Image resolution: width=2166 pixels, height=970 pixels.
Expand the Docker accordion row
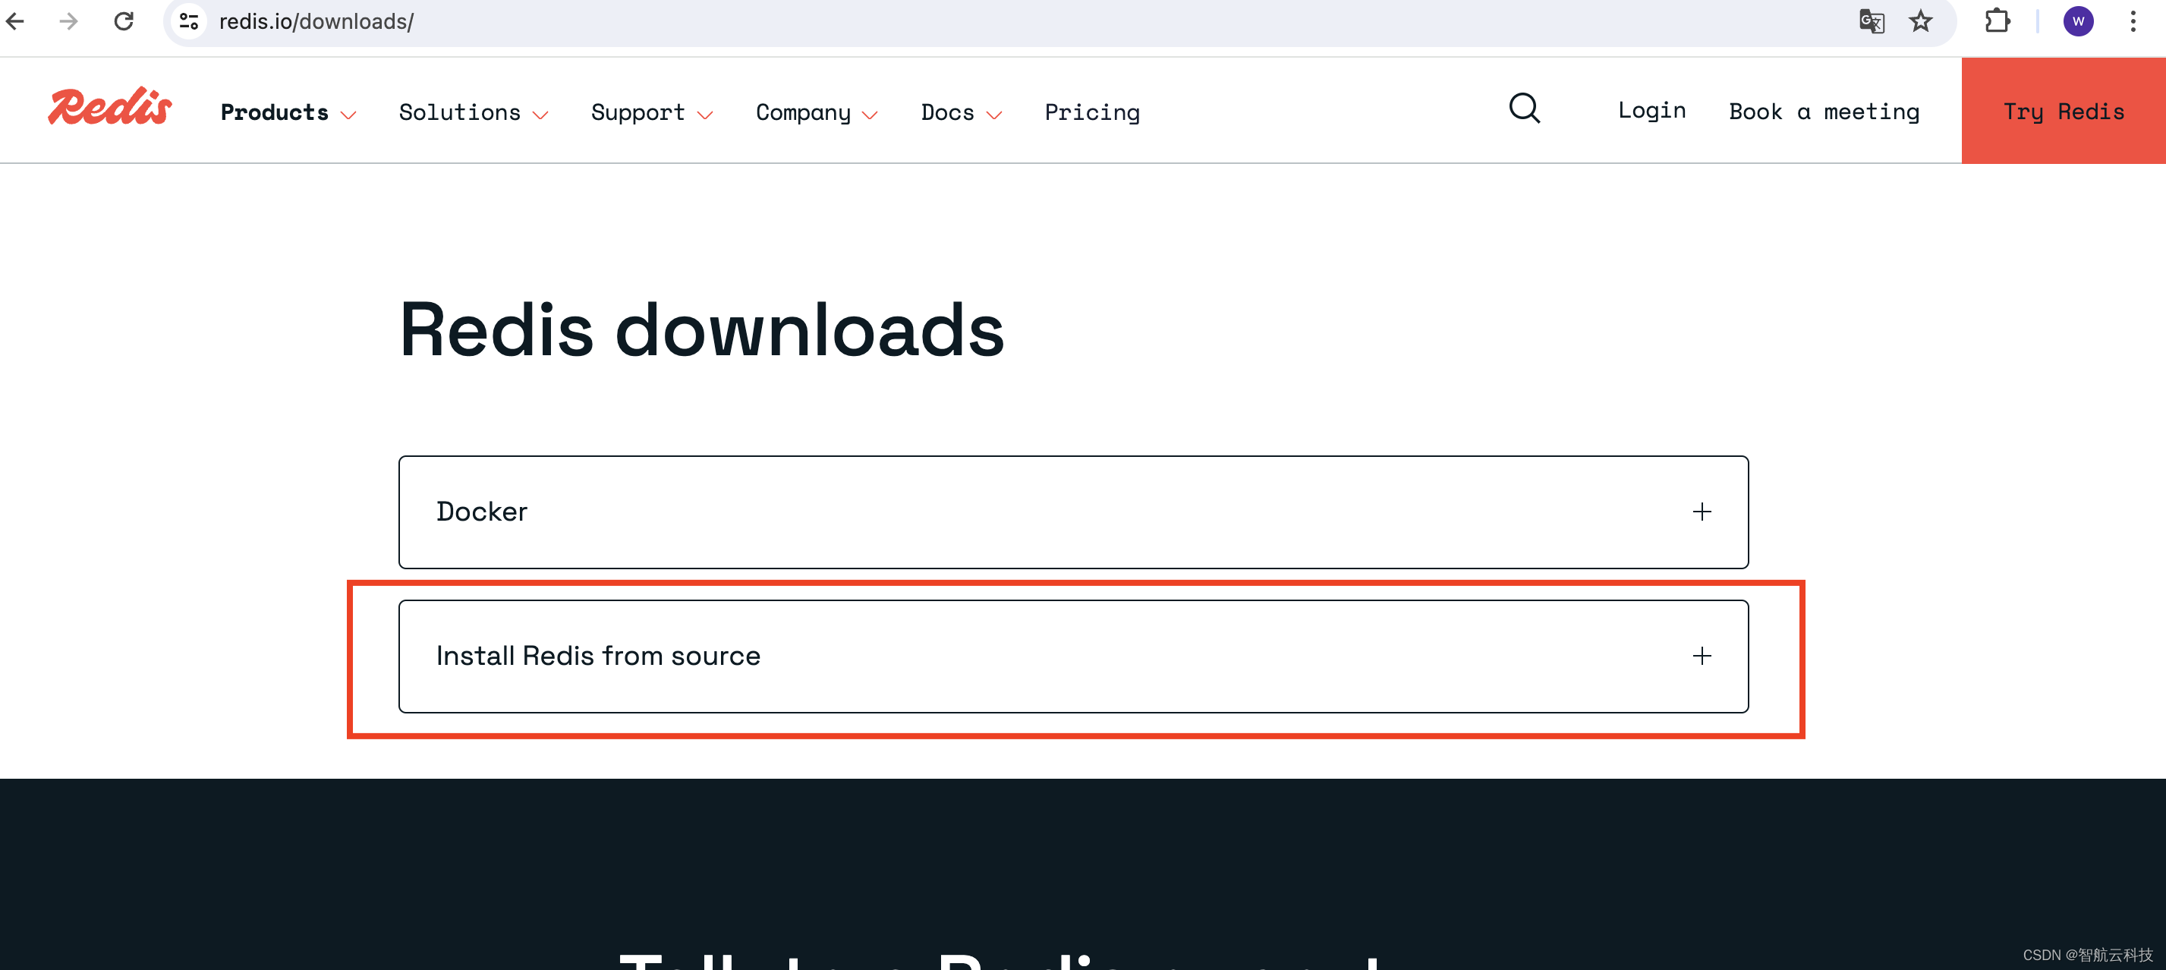[x=1073, y=512]
